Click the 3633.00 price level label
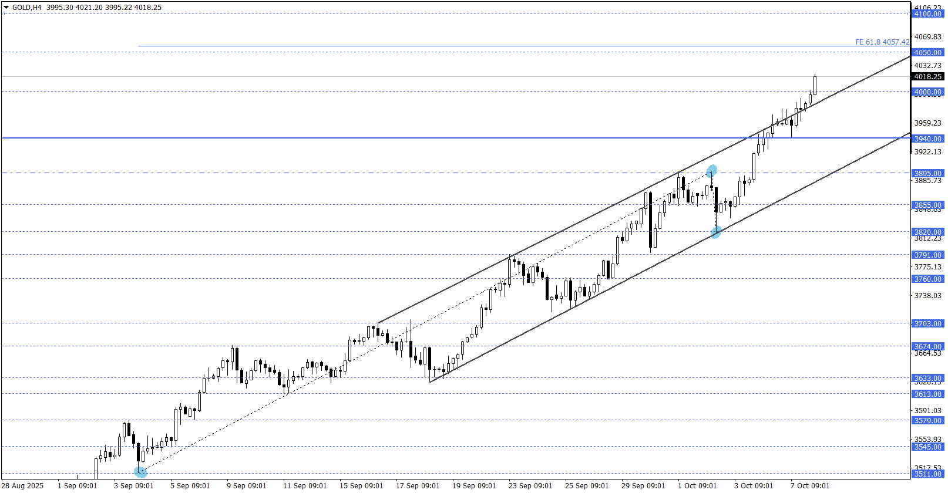 (927, 379)
